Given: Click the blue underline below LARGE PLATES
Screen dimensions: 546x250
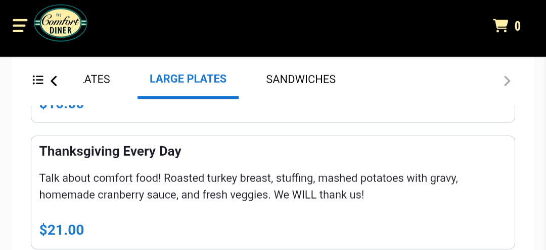Looking at the screenshot, I should (188, 98).
